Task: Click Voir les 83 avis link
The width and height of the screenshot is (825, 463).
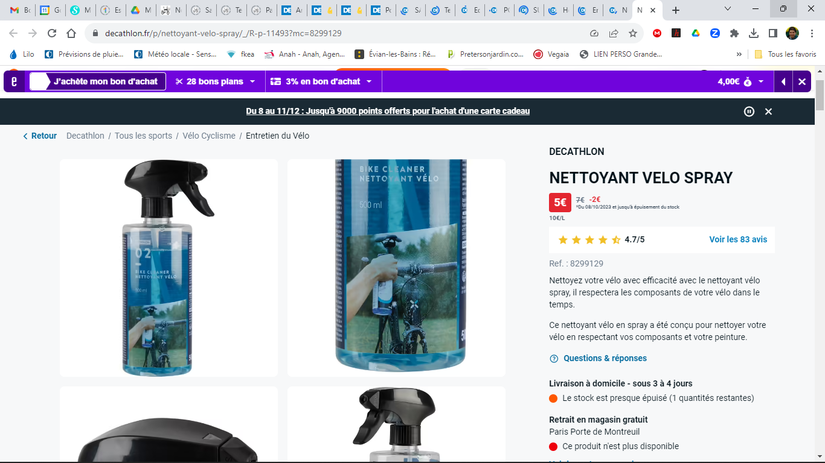Action: point(737,239)
